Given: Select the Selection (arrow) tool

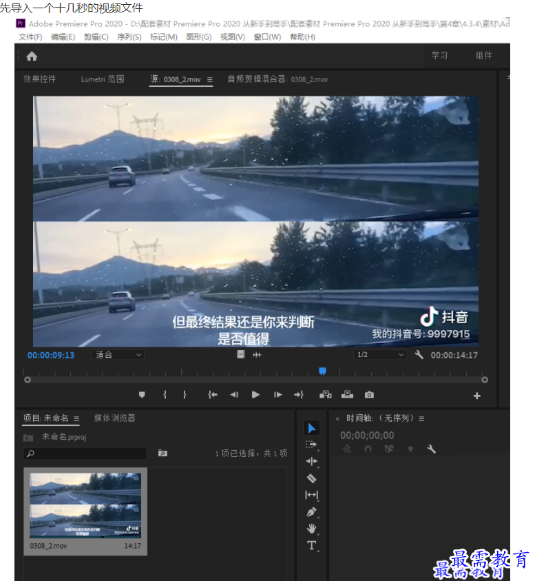Looking at the screenshot, I should point(312,428).
